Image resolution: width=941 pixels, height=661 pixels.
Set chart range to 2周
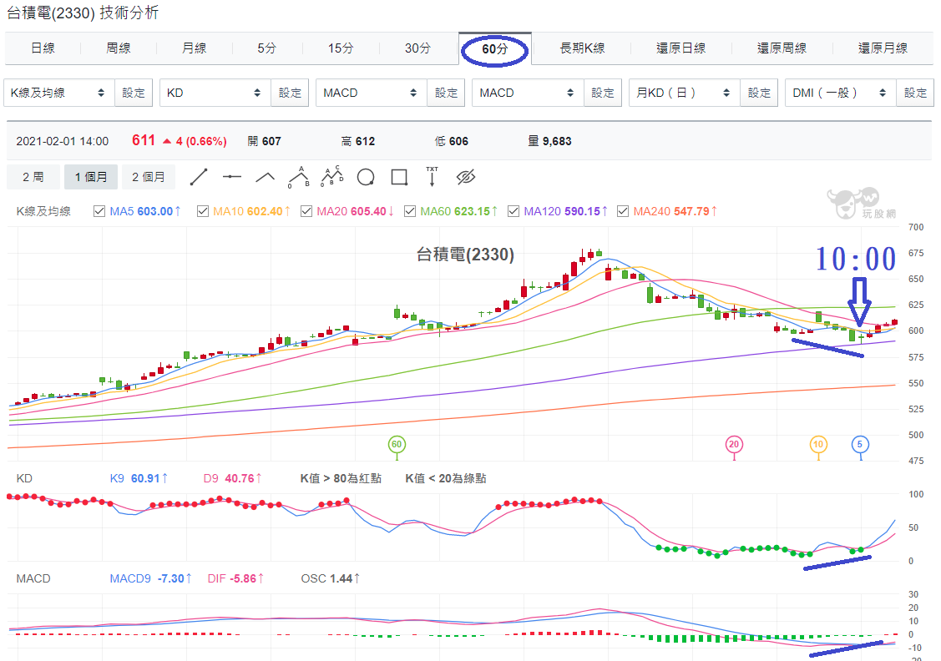[x=33, y=177]
